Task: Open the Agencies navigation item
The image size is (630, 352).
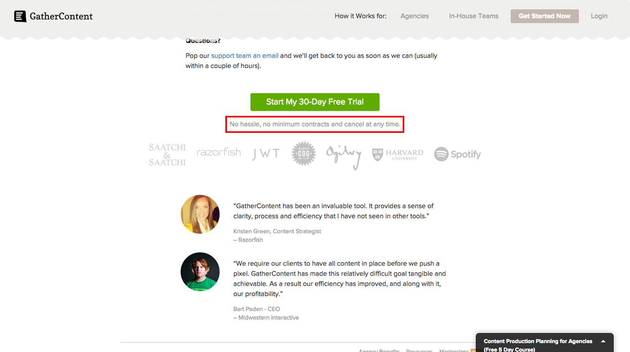Action: [x=414, y=16]
